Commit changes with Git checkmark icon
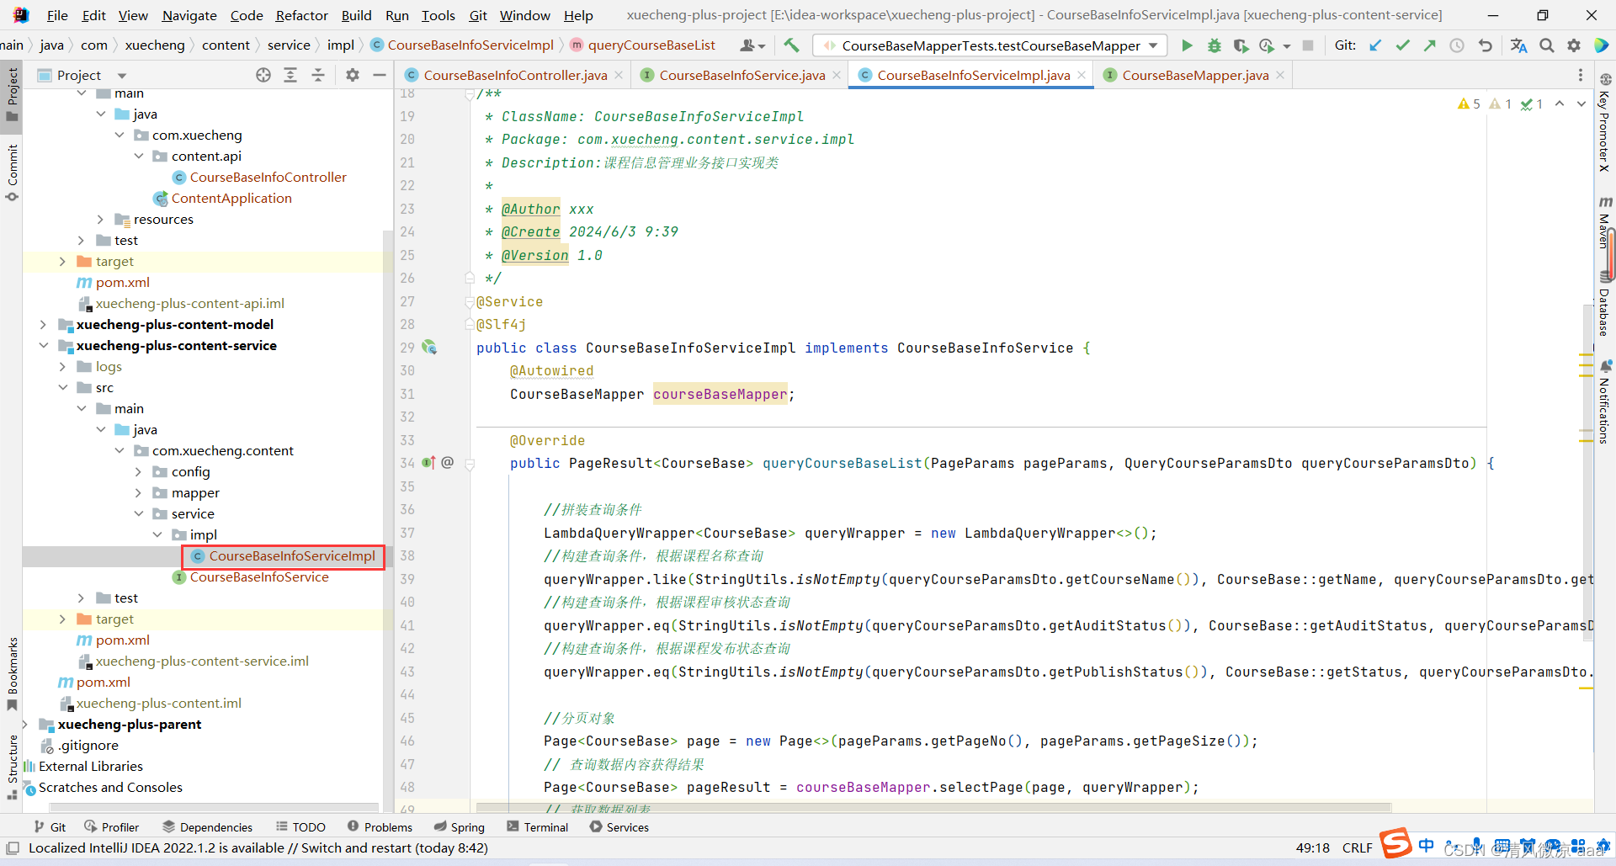The height and width of the screenshot is (866, 1616). tap(1402, 45)
